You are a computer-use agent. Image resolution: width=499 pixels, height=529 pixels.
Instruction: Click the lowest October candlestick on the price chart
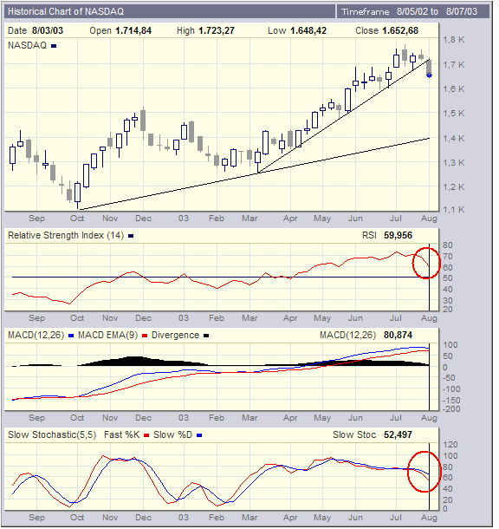[x=77, y=194]
